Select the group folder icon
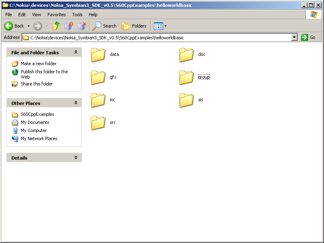Image resolution: width=324 pixels, height=243 pixels. pyautogui.click(x=186, y=77)
